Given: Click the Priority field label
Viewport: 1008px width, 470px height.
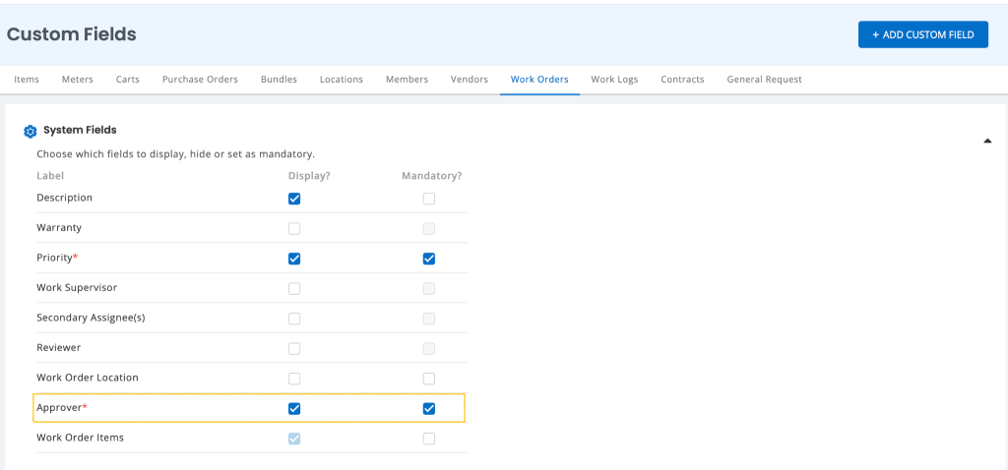Looking at the screenshot, I should [57, 258].
